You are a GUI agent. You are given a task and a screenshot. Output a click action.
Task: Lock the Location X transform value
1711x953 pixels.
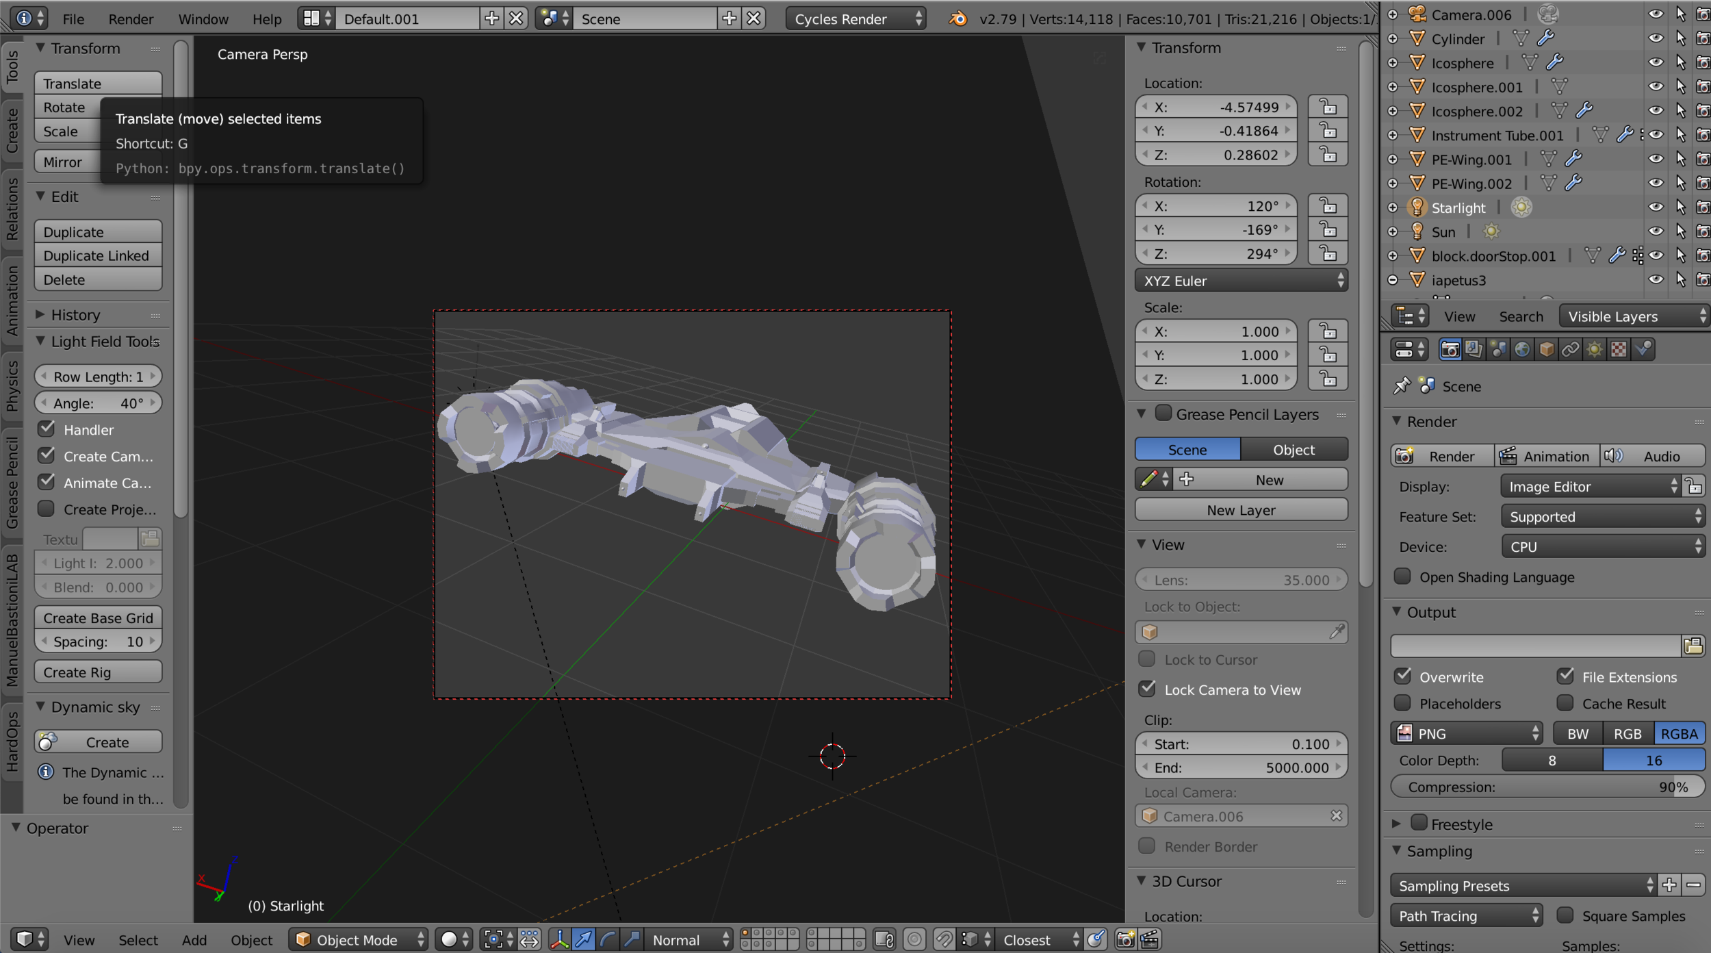tap(1328, 107)
